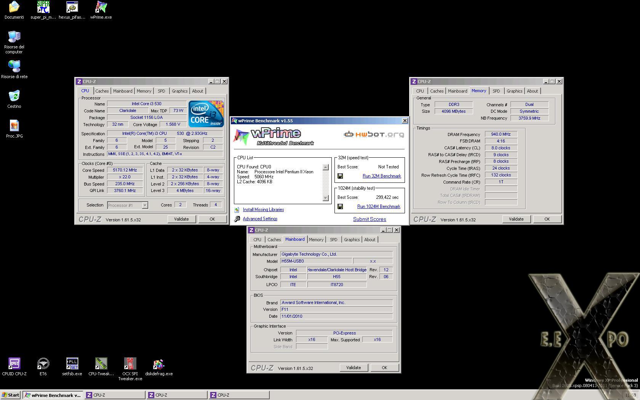This screenshot has width=640, height=400.
Task: Click the motherboard Model H55M-USB3 field
Action: point(316,261)
